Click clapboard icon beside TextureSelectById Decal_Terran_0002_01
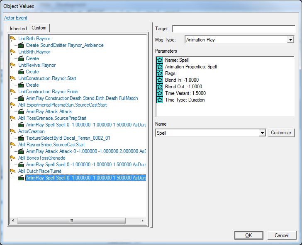This screenshot has height=245, width=302. [x=21, y=138]
